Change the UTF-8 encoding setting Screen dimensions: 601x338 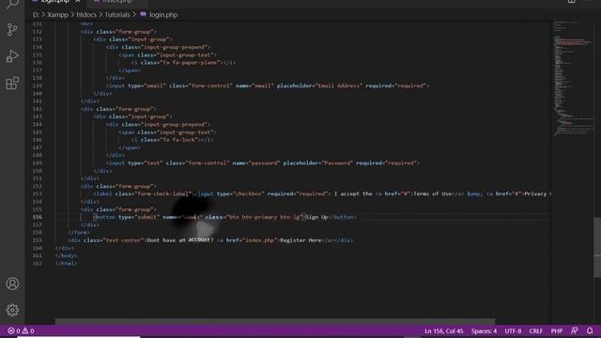point(513,330)
